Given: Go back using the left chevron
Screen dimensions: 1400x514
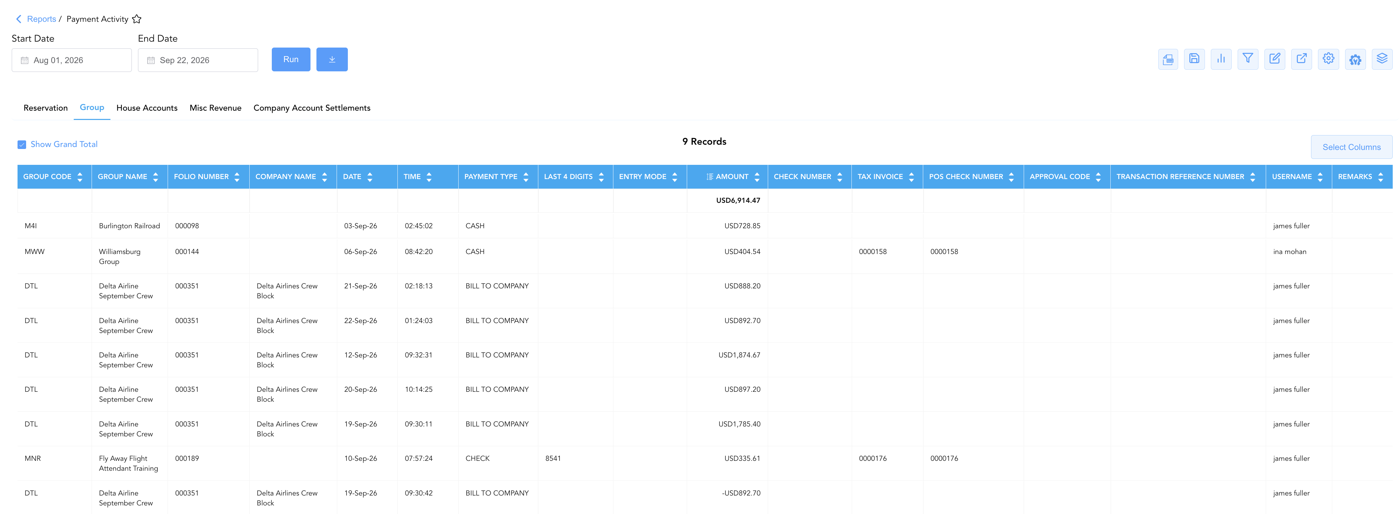Looking at the screenshot, I should [19, 19].
